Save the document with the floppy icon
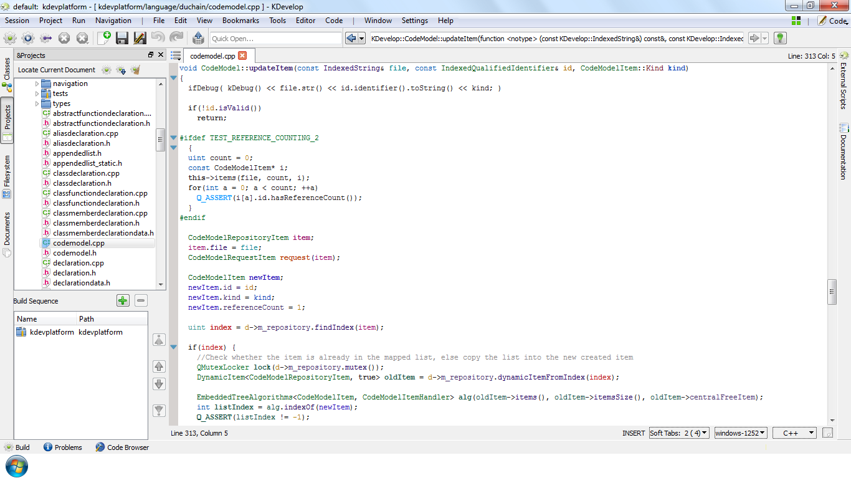851x478 pixels. click(122, 38)
